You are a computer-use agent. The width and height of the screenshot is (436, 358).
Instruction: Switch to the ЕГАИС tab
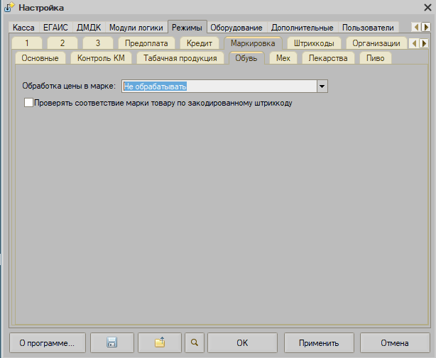coord(55,28)
